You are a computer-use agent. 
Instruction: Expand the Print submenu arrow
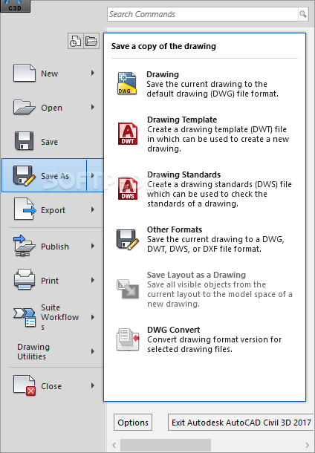pyautogui.click(x=93, y=280)
